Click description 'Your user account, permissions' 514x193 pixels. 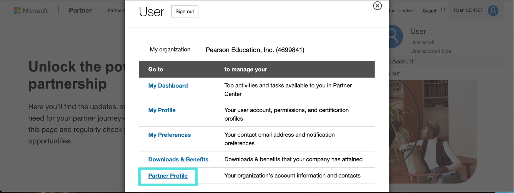click(286, 114)
